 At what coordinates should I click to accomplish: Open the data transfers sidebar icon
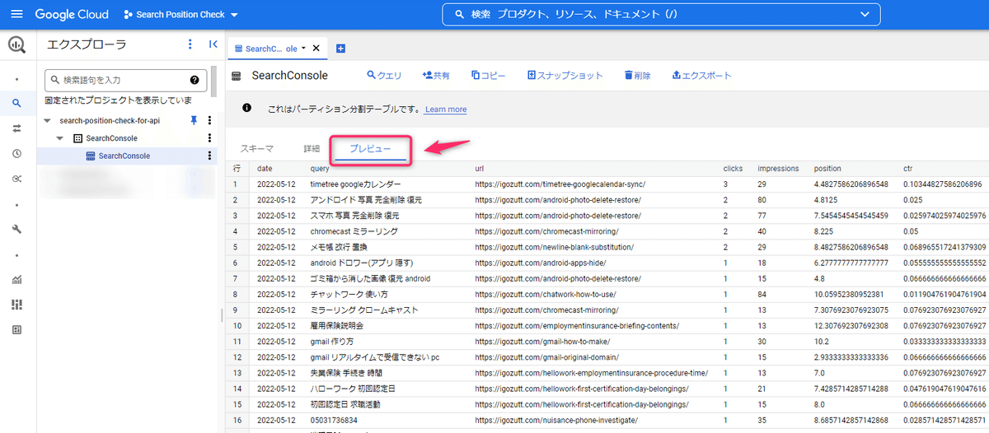(x=16, y=128)
